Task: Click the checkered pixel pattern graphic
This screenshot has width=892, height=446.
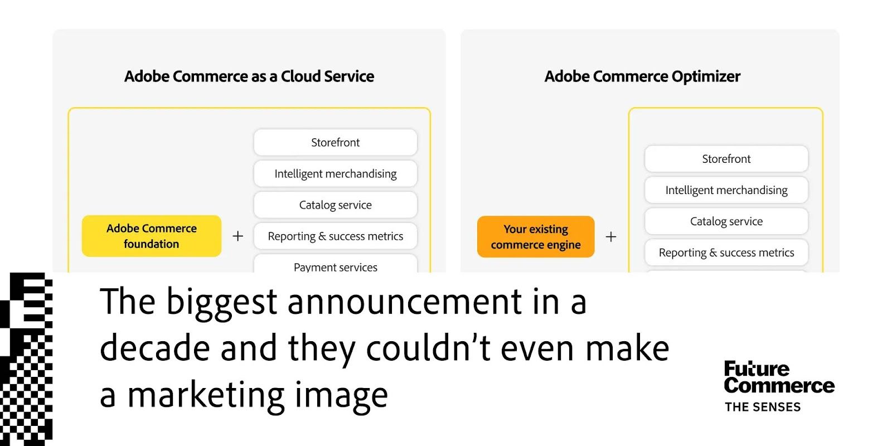Action: [26, 359]
